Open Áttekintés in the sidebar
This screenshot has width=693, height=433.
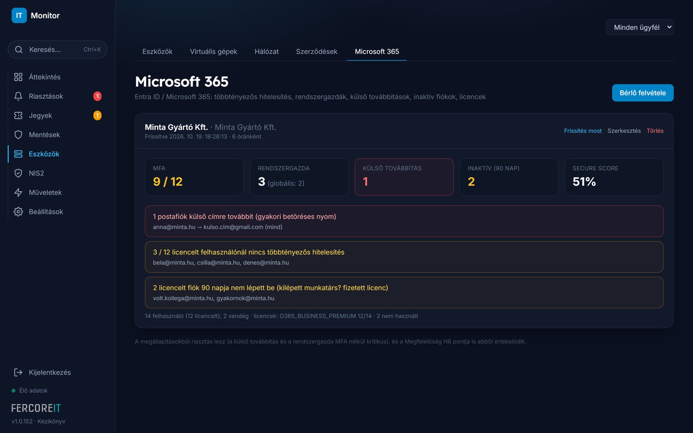pos(57,77)
